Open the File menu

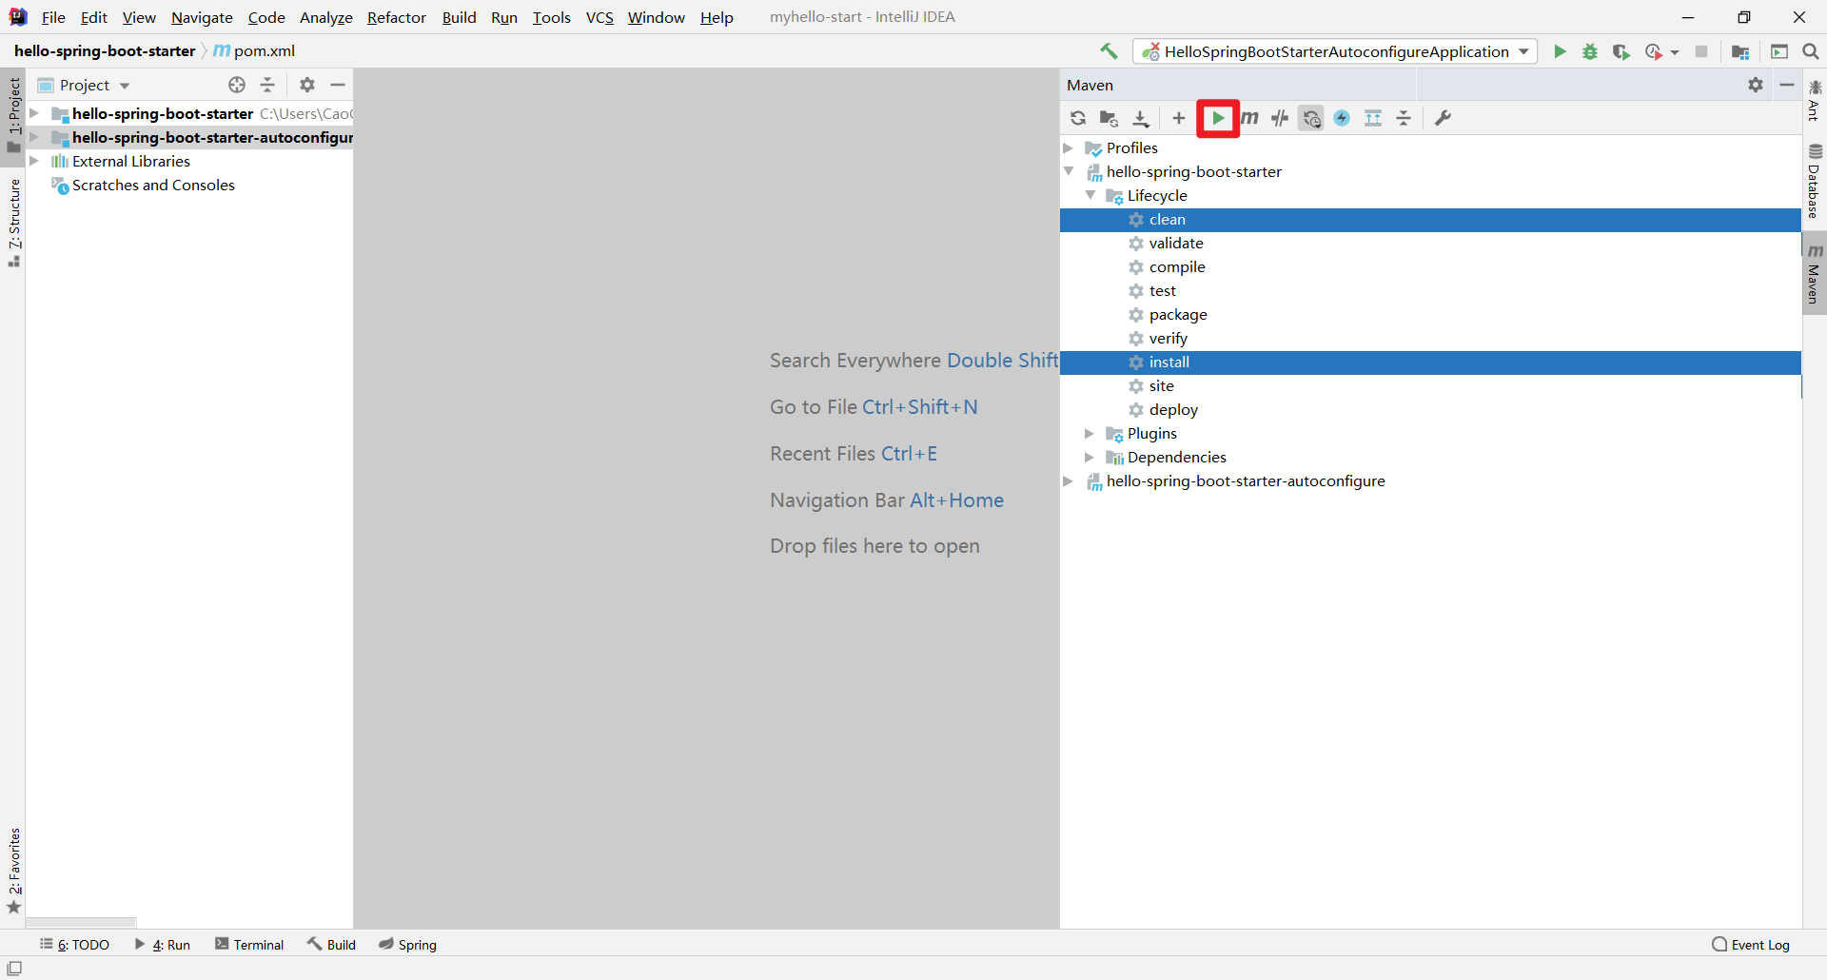click(x=53, y=17)
